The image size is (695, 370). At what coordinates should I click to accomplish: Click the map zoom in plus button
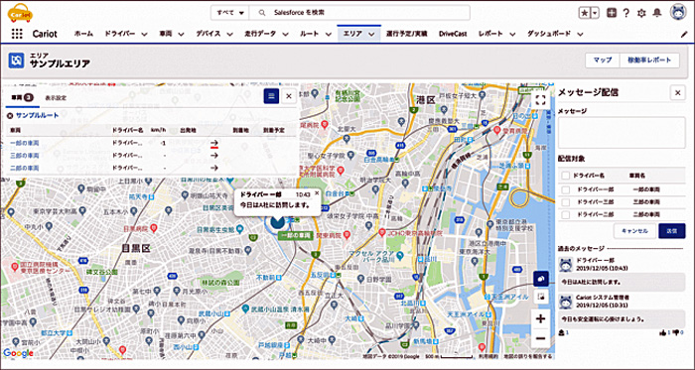coord(541,318)
